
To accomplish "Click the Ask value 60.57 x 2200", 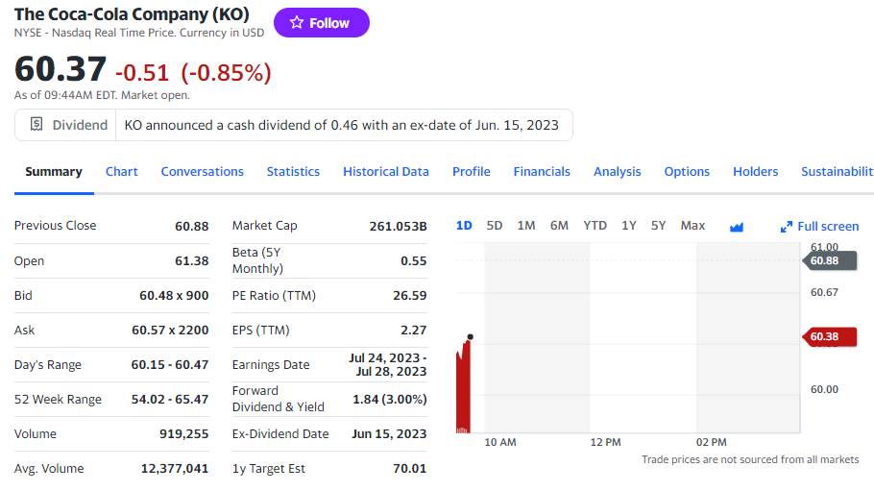I will pos(170,331).
